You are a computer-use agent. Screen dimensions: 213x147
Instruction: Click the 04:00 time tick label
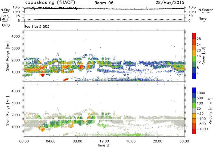point(51,141)
